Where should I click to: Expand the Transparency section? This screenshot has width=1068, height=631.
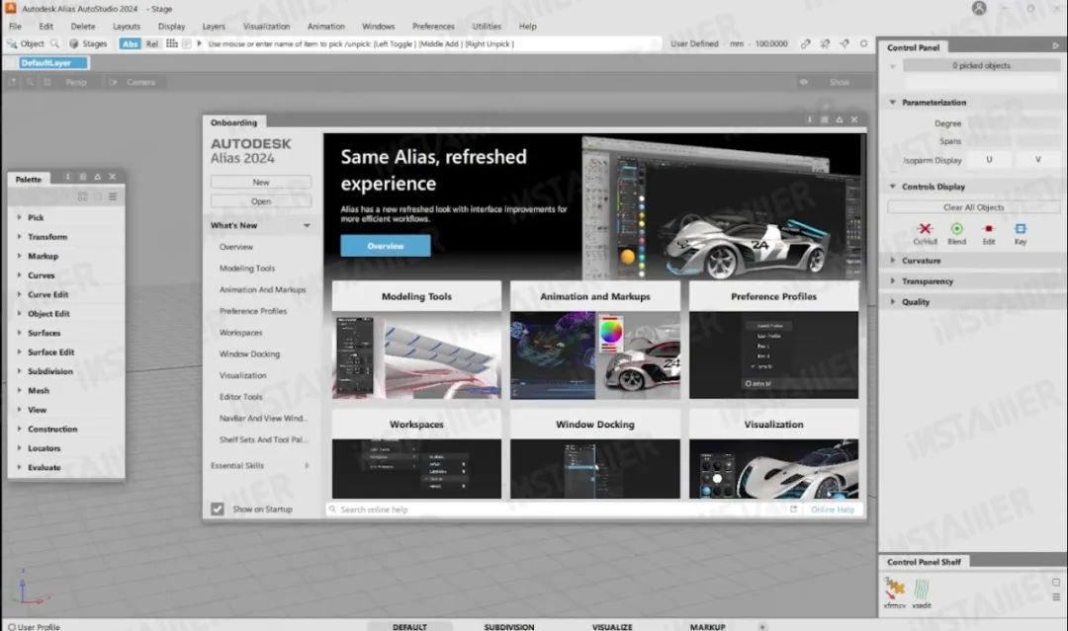pos(892,280)
